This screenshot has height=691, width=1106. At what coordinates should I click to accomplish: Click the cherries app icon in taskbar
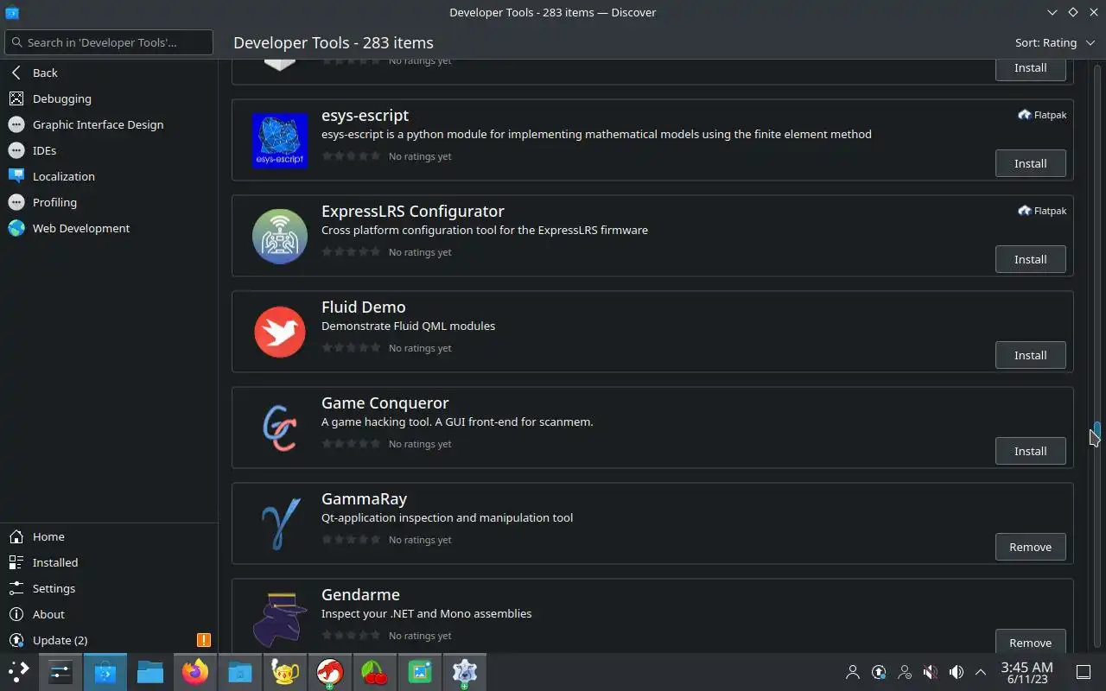(375, 671)
